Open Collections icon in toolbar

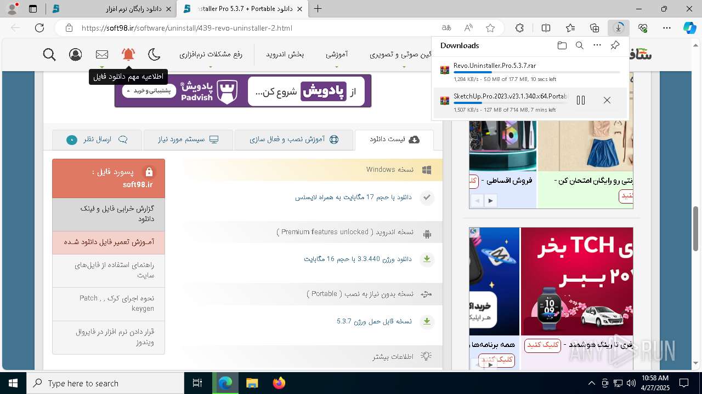tap(595, 28)
